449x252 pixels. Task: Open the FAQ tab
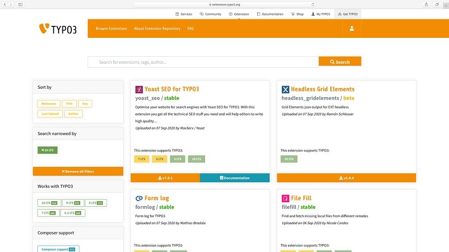click(191, 28)
